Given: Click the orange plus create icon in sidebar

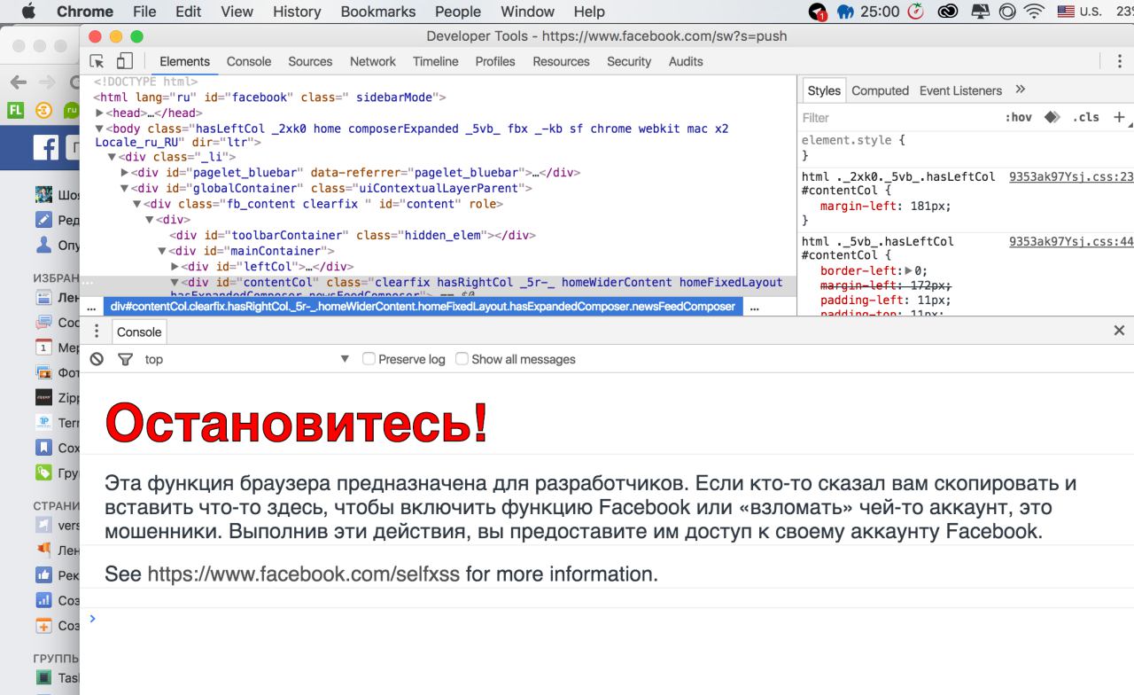Looking at the screenshot, I should pos(42,626).
